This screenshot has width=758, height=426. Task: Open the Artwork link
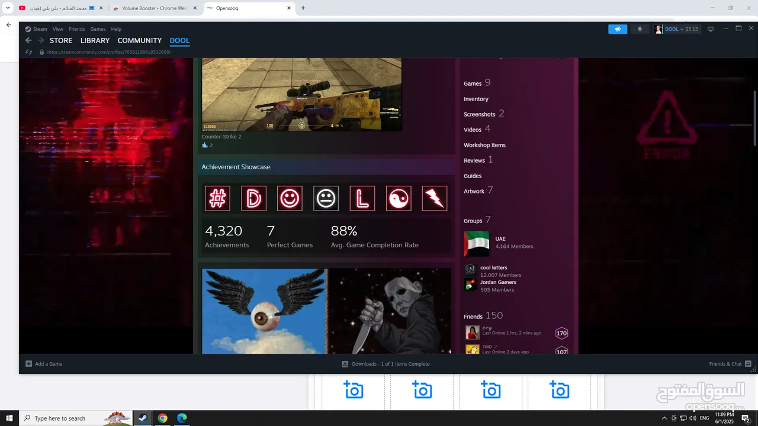[x=474, y=191]
